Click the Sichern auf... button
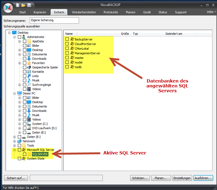This screenshot has width=217, height=190. (16, 178)
